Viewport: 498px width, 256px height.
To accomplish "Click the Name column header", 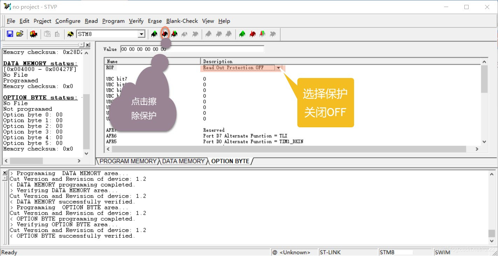I will (152, 62).
